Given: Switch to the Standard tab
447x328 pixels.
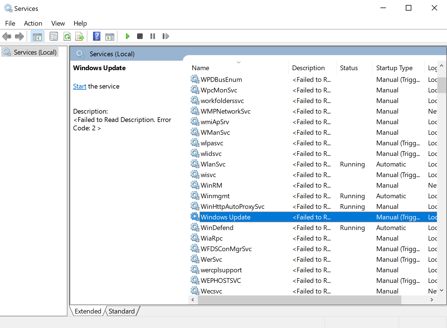Looking at the screenshot, I should [122, 311].
